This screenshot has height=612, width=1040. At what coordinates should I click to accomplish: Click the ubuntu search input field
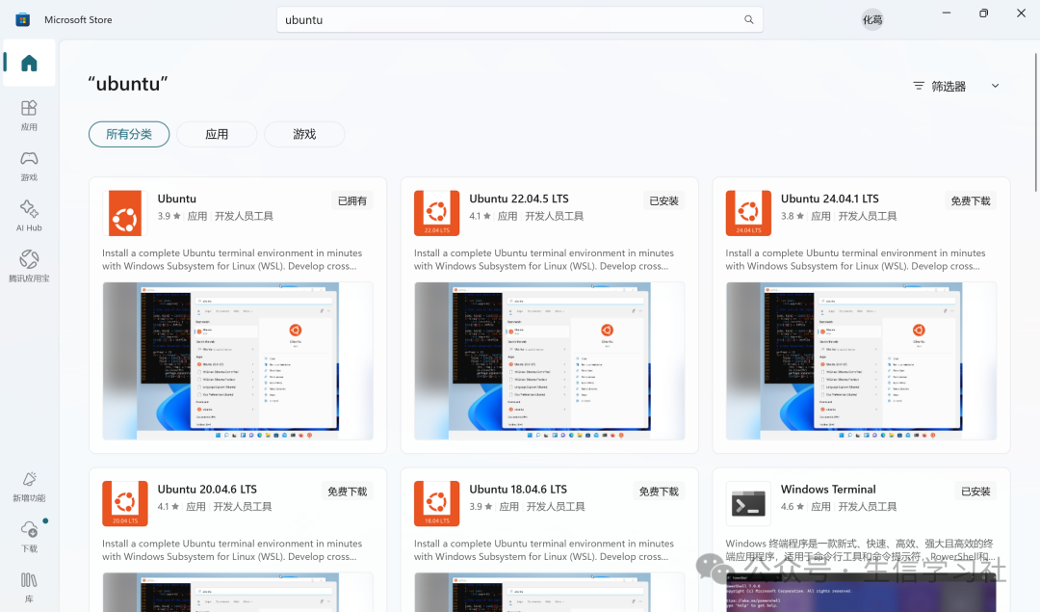click(519, 20)
